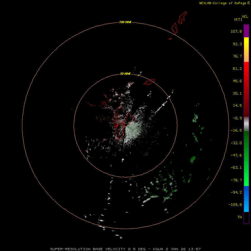This screenshot has width=251, height=251.
Task: Click the [KT] units label
Action: [238, 19]
